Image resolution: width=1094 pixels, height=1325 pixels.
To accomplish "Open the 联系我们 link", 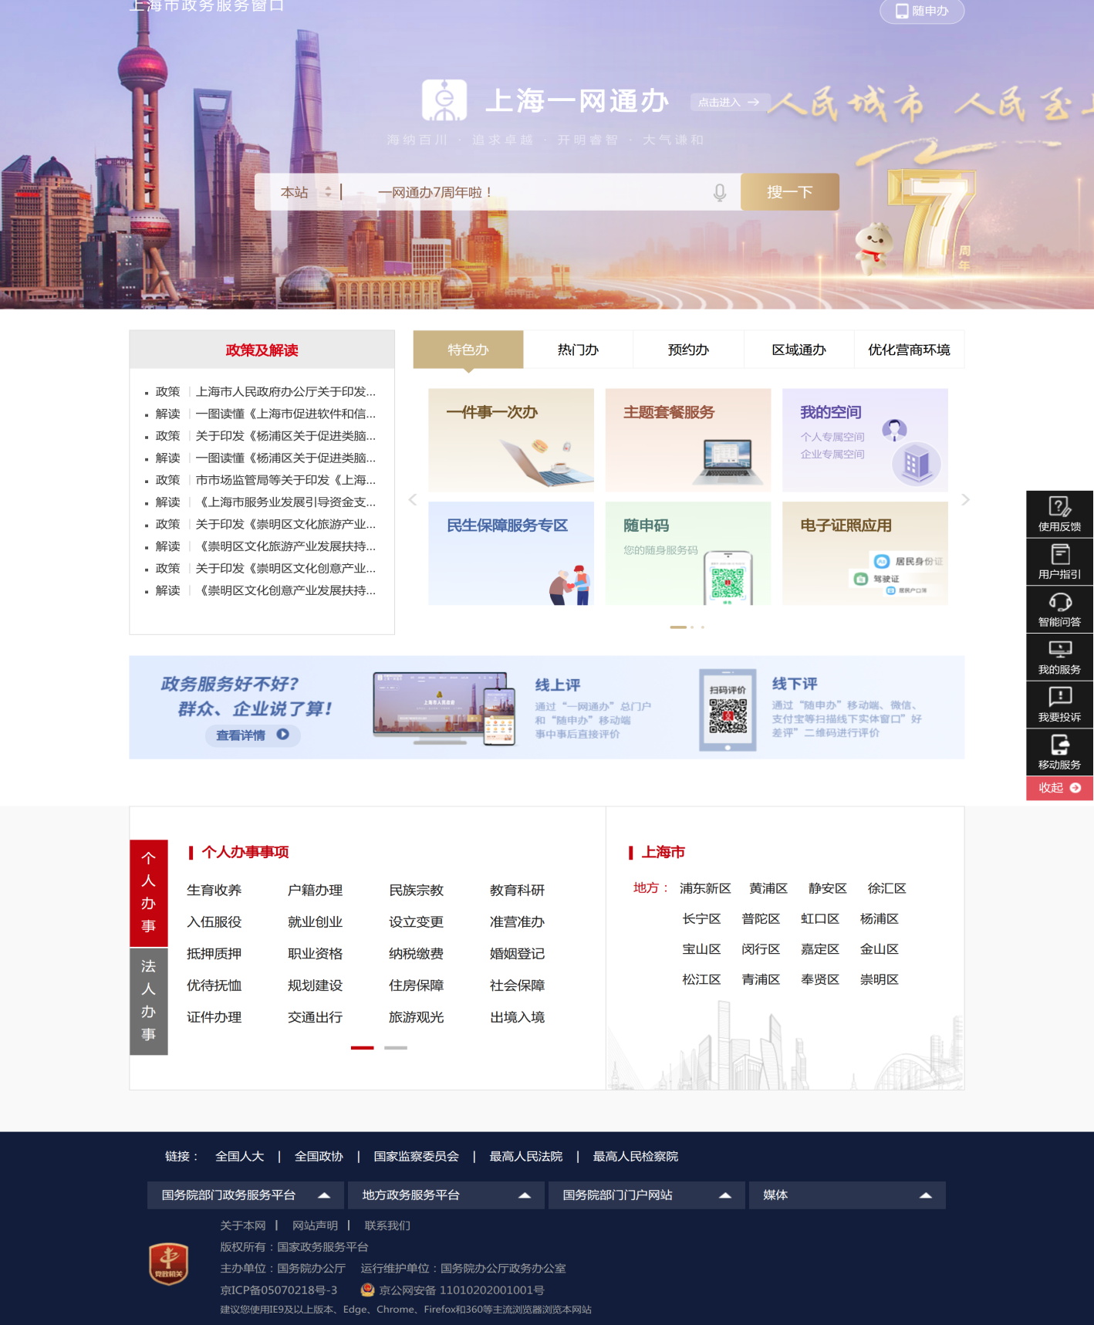I will 387,1225.
